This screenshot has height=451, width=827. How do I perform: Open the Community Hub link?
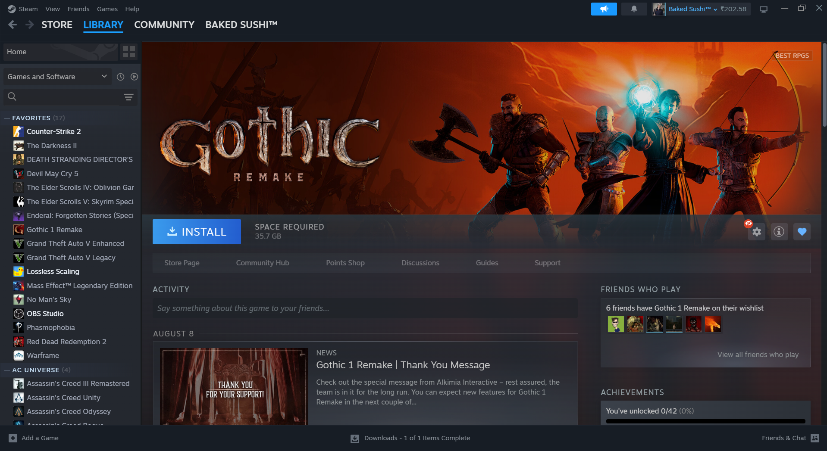(x=263, y=263)
